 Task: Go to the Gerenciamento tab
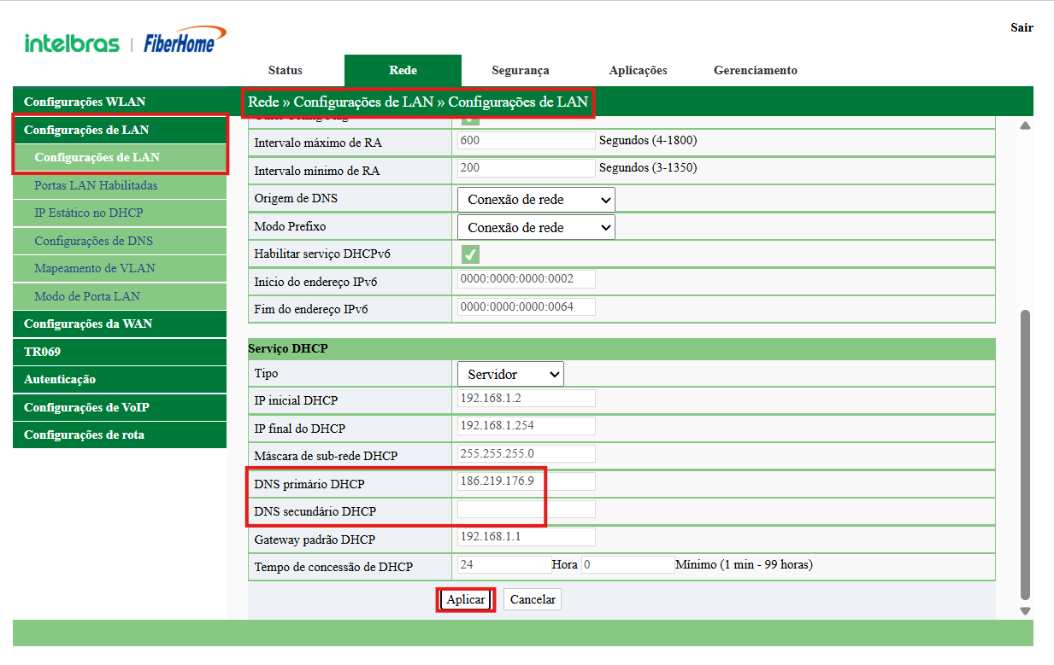tap(755, 70)
